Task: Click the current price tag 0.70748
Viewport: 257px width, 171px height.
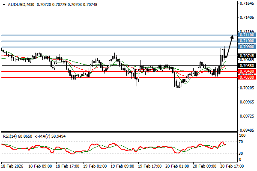Action: 247,56
